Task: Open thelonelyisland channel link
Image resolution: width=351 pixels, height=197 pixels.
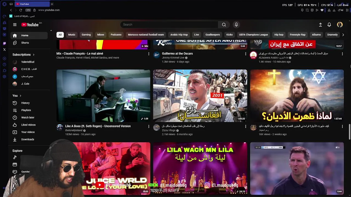Action: [x=74, y=130]
